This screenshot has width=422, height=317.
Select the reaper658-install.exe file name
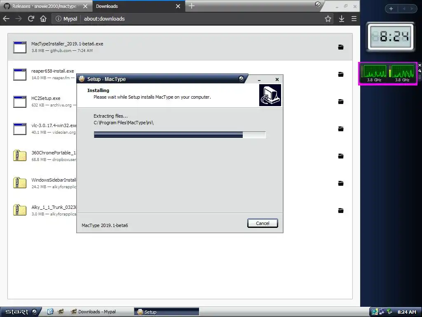point(52,71)
